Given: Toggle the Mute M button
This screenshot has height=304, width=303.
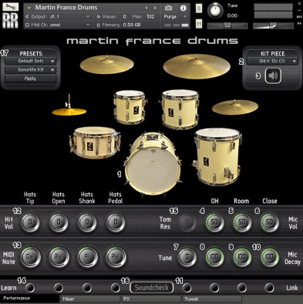Looking at the screenshot, I should (x=199, y=24).
